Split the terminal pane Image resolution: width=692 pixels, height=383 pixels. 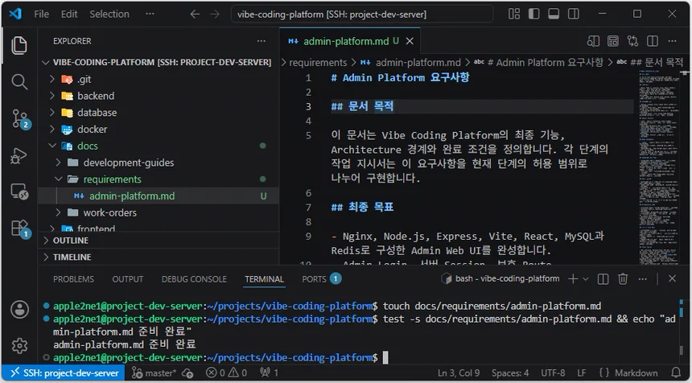click(x=603, y=279)
